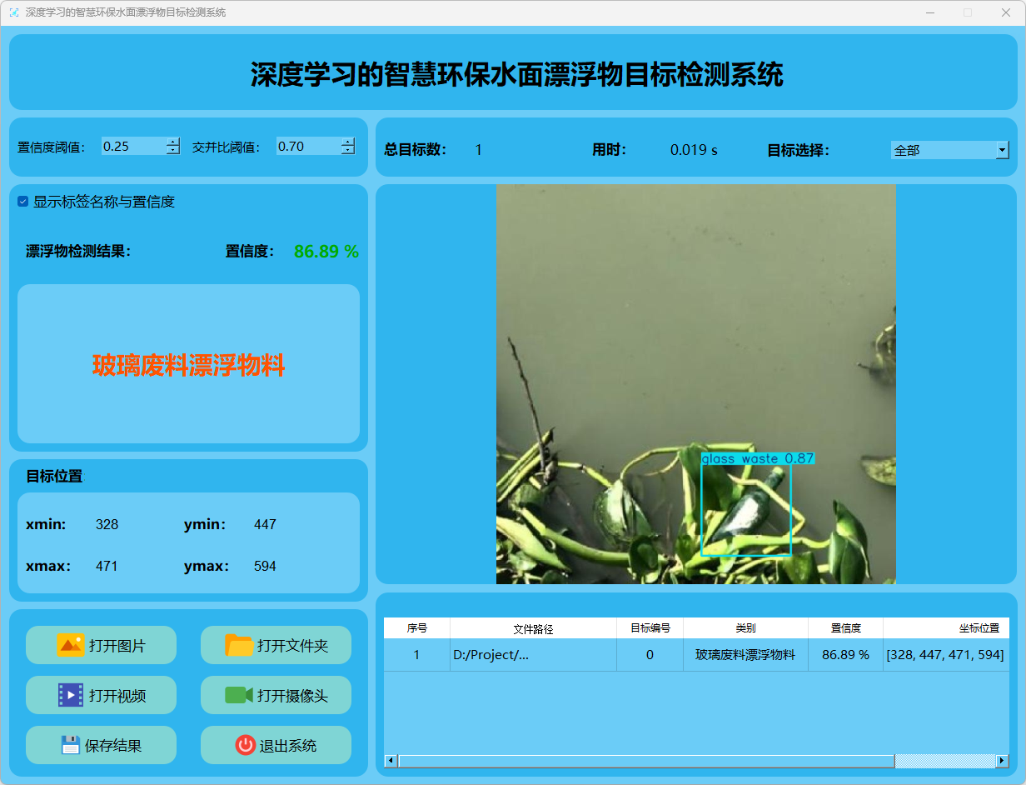Screen dimensions: 1026x785
Task: Click the IoU threshold field showing 0.70
Action: (x=307, y=147)
